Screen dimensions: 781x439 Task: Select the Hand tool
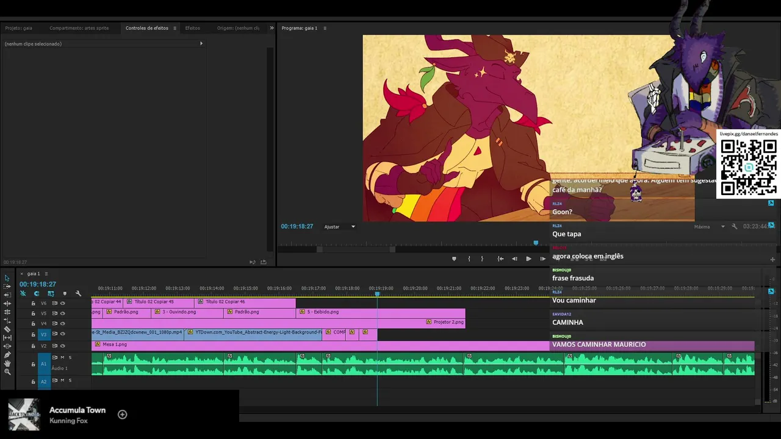tap(7, 363)
